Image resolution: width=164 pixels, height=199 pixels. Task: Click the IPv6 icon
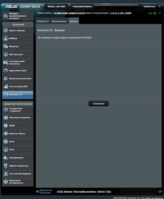coord(6,142)
